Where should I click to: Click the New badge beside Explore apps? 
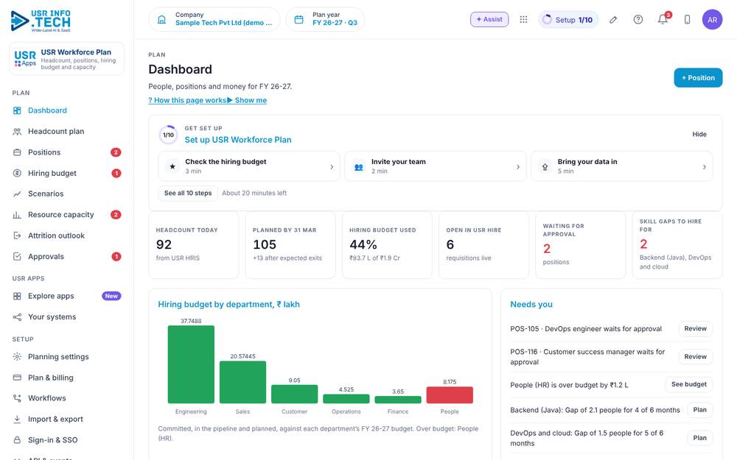pos(111,296)
